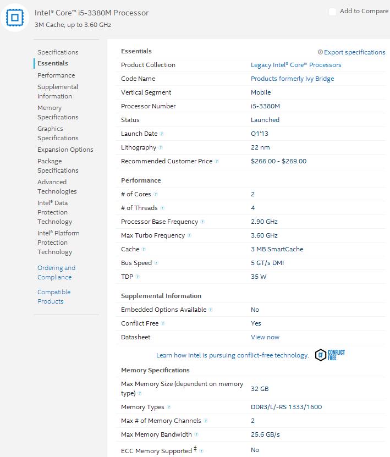Click help icon next to Launch Date
This screenshot has width=390, height=457.
coord(162,134)
